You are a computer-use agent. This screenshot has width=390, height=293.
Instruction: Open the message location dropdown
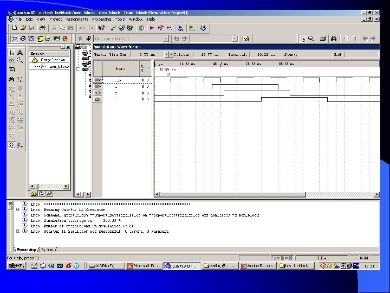click(166, 39)
